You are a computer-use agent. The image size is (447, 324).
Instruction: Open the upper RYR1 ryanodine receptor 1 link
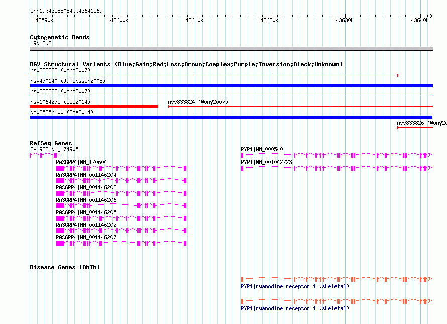(x=294, y=287)
